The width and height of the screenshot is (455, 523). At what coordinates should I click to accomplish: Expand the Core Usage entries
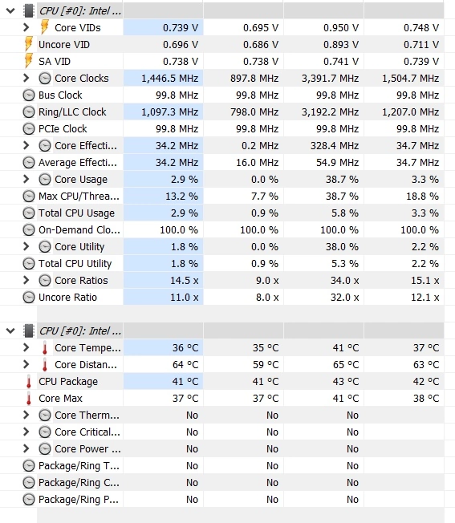tap(26, 179)
